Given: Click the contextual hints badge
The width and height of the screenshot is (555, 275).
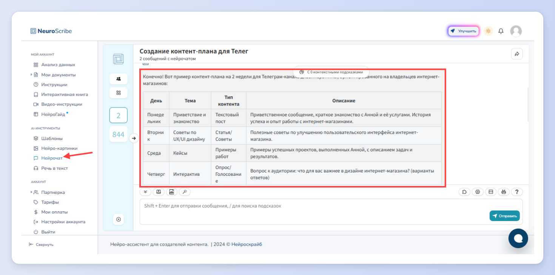Looking at the screenshot, I should (331, 72).
